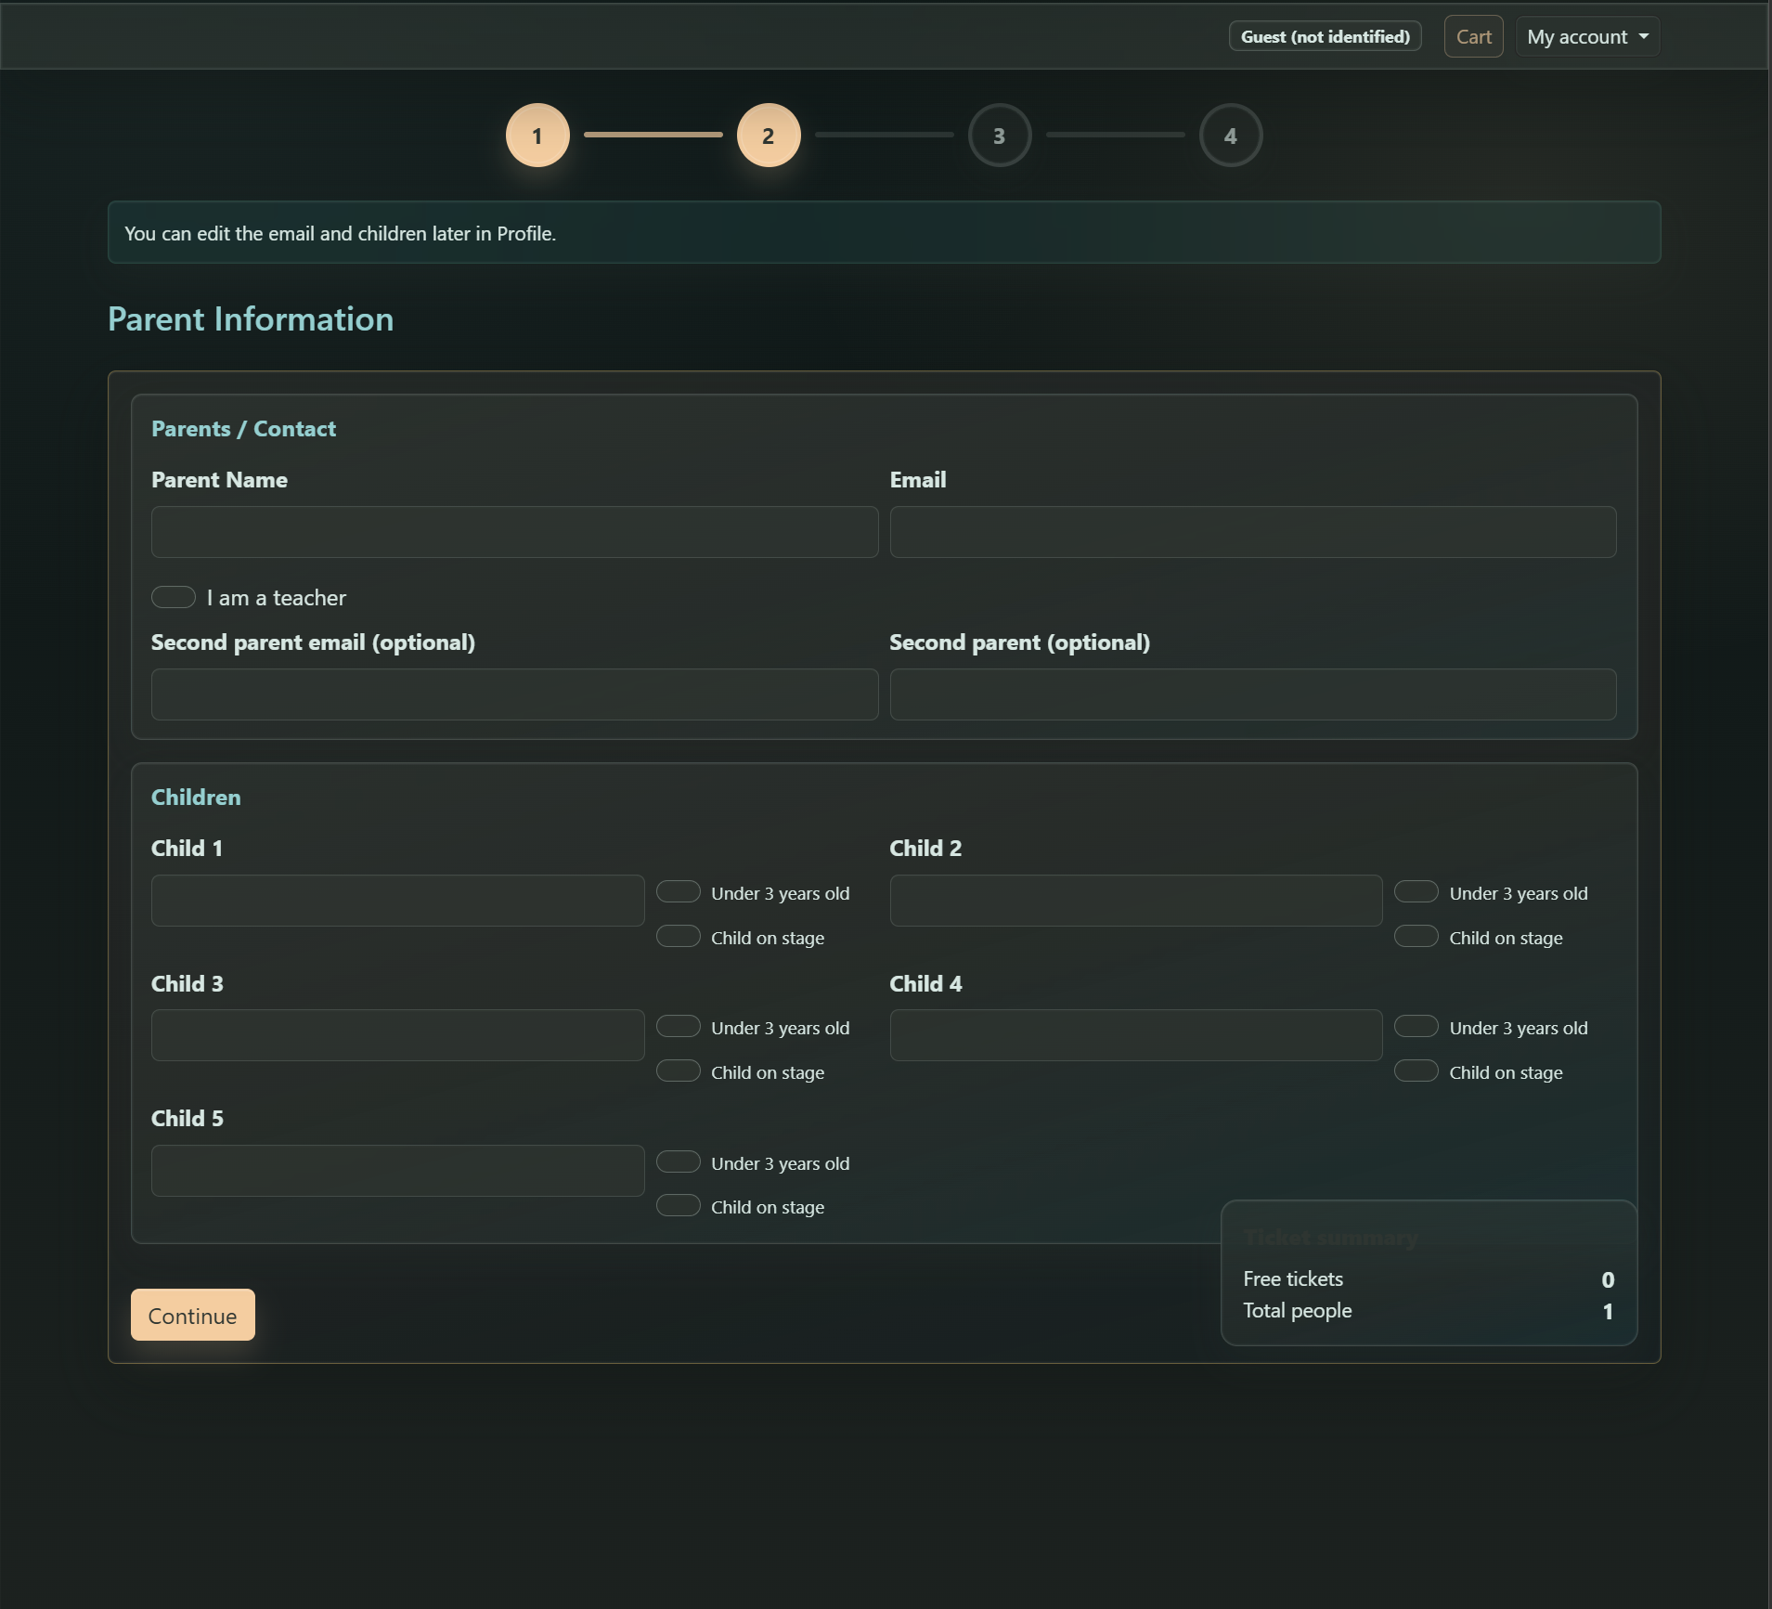
Task: Open the Cart
Action: pyautogui.click(x=1473, y=37)
